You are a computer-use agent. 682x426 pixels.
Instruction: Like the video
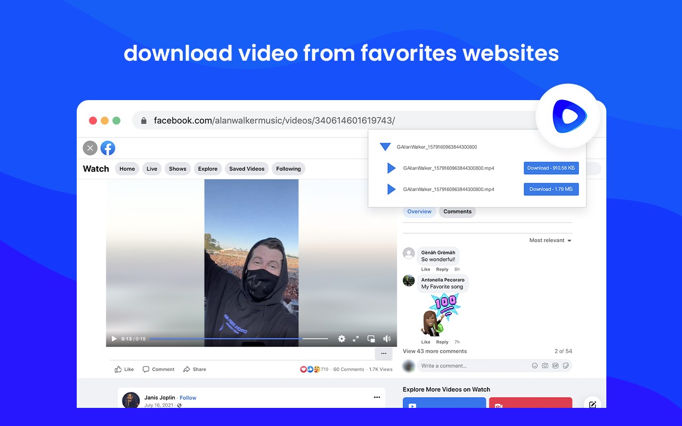(124, 369)
